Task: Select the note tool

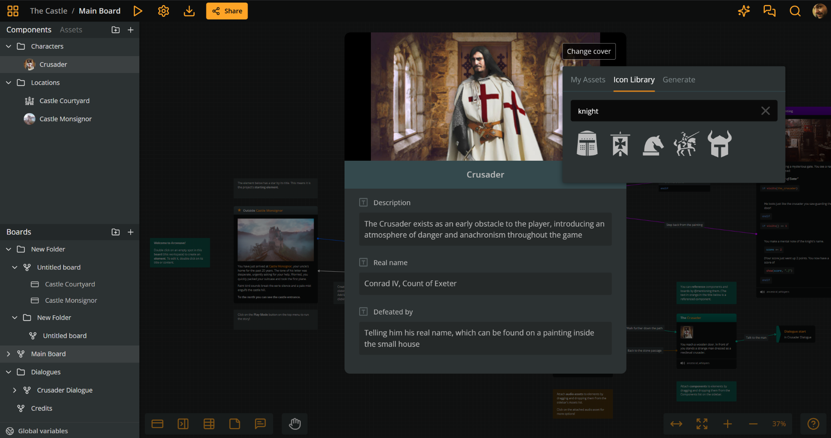Action: coord(235,424)
